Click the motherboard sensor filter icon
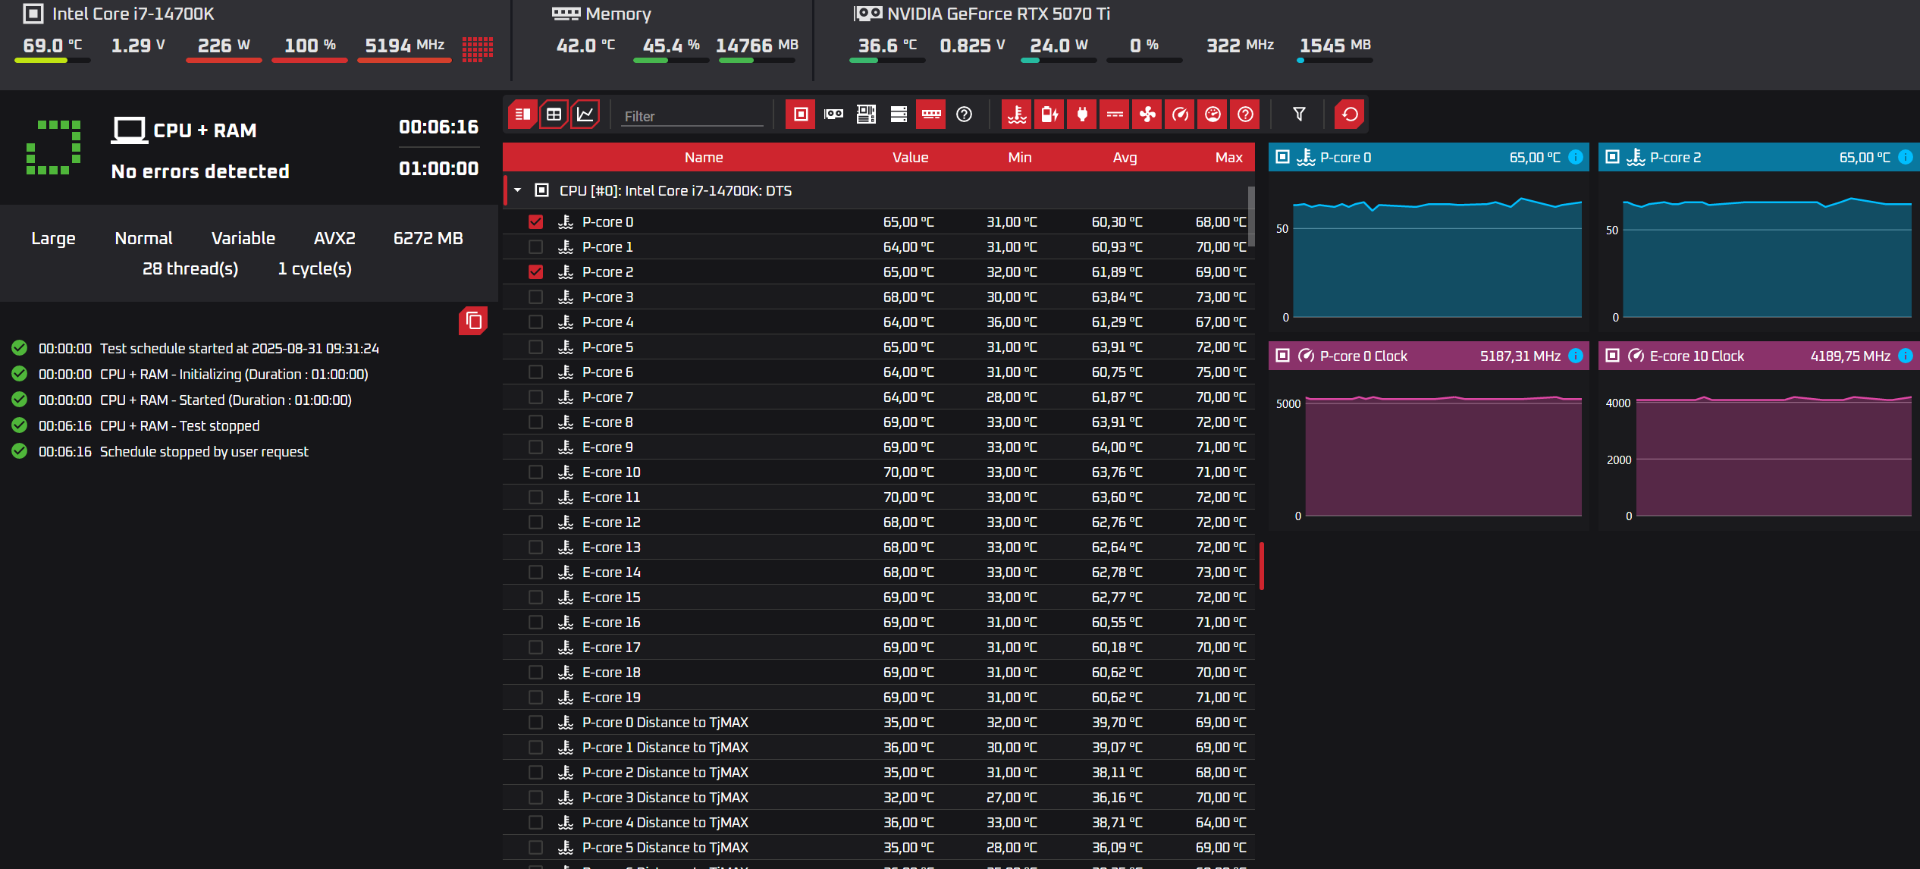This screenshot has width=1920, height=869. point(866,115)
